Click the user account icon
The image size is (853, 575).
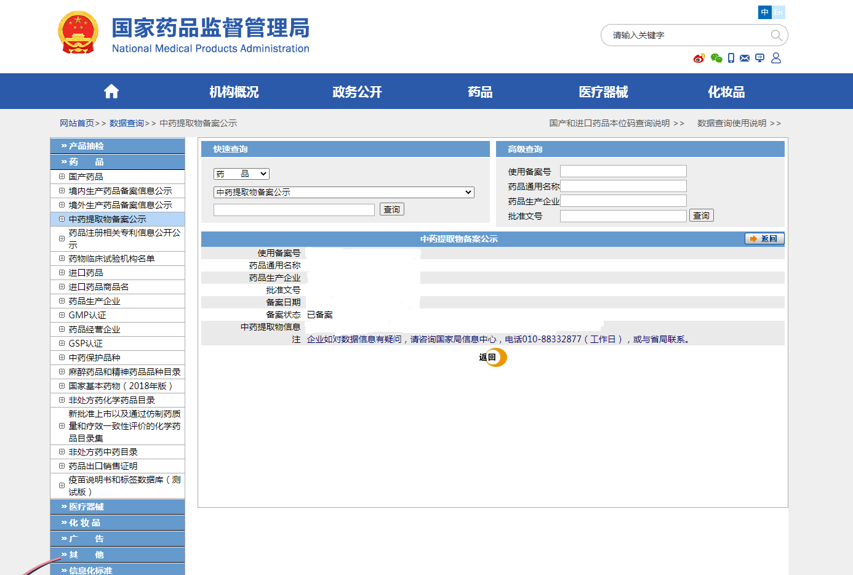pos(776,58)
